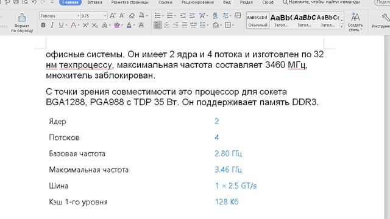Open the Рецензирование tab
Screen dimensions: 390x219
(197, 2)
